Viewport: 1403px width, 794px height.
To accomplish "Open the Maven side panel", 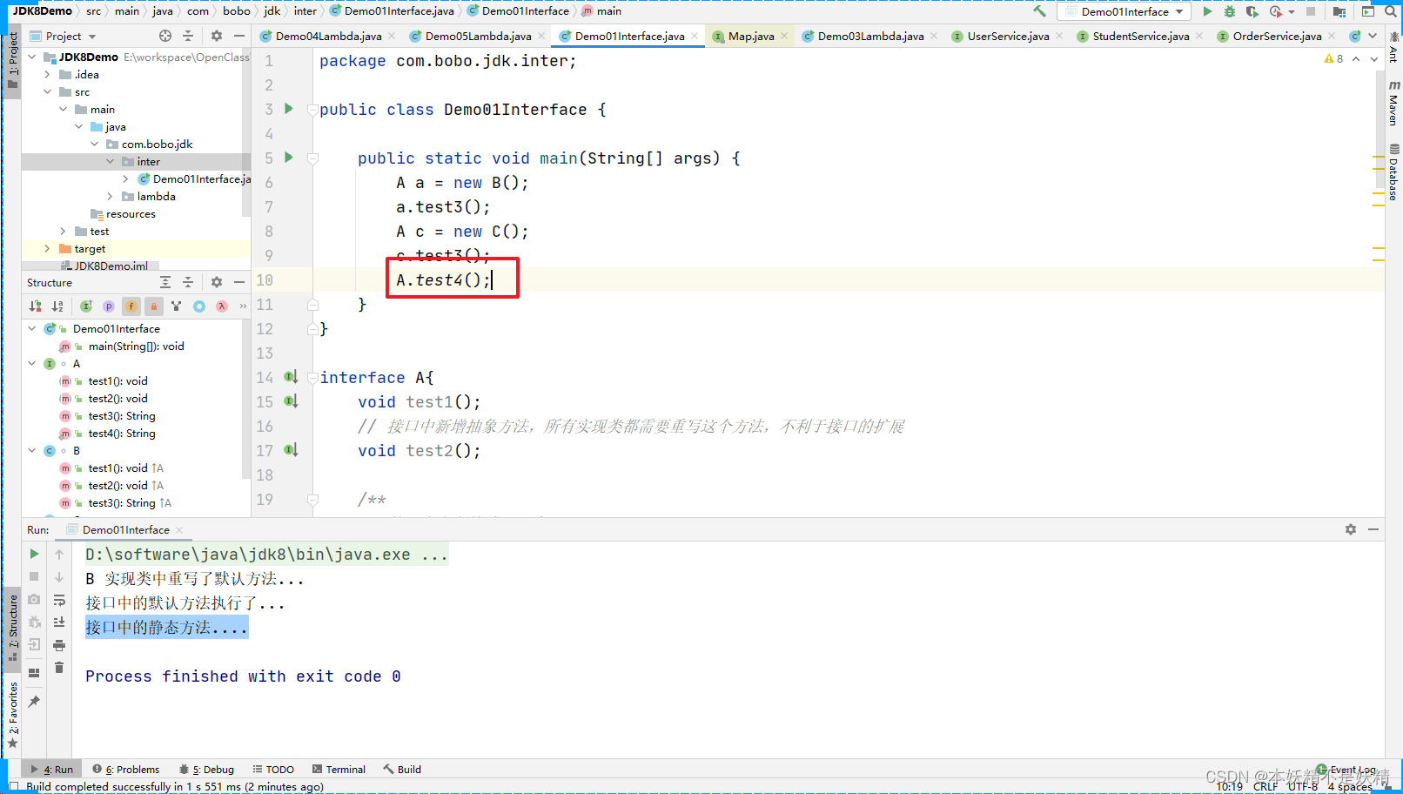I will [1393, 103].
